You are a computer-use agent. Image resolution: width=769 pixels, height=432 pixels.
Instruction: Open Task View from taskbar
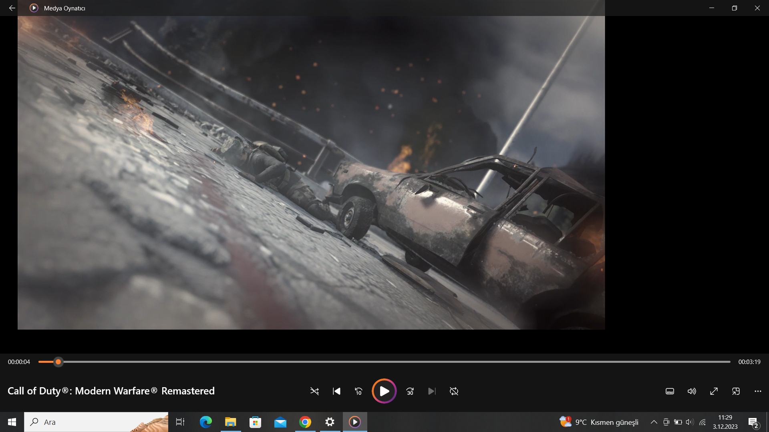[x=180, y=422]
